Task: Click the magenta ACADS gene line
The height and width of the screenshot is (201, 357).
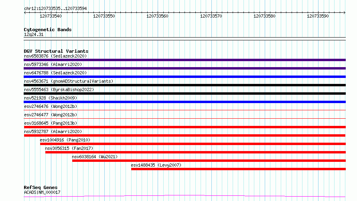Action: (x=185, y=196)
